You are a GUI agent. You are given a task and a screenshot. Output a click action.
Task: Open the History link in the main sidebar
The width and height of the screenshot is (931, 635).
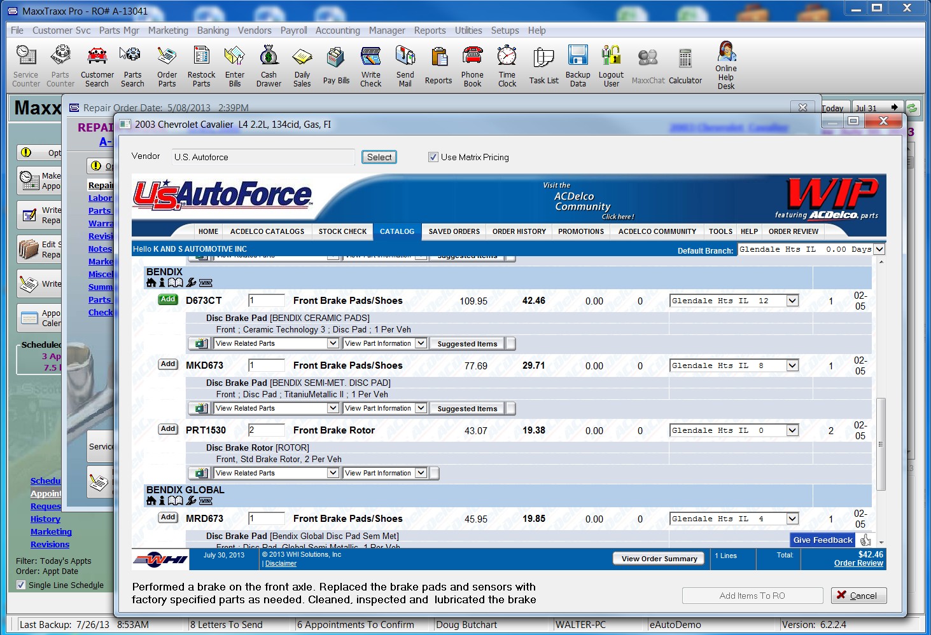click(x=45, y=519)
